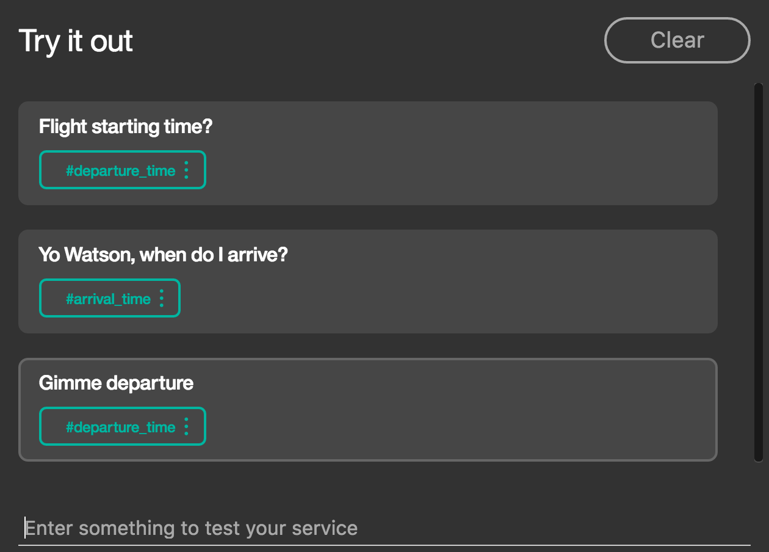Click #departure_time label in the first card

click(120, 171)
